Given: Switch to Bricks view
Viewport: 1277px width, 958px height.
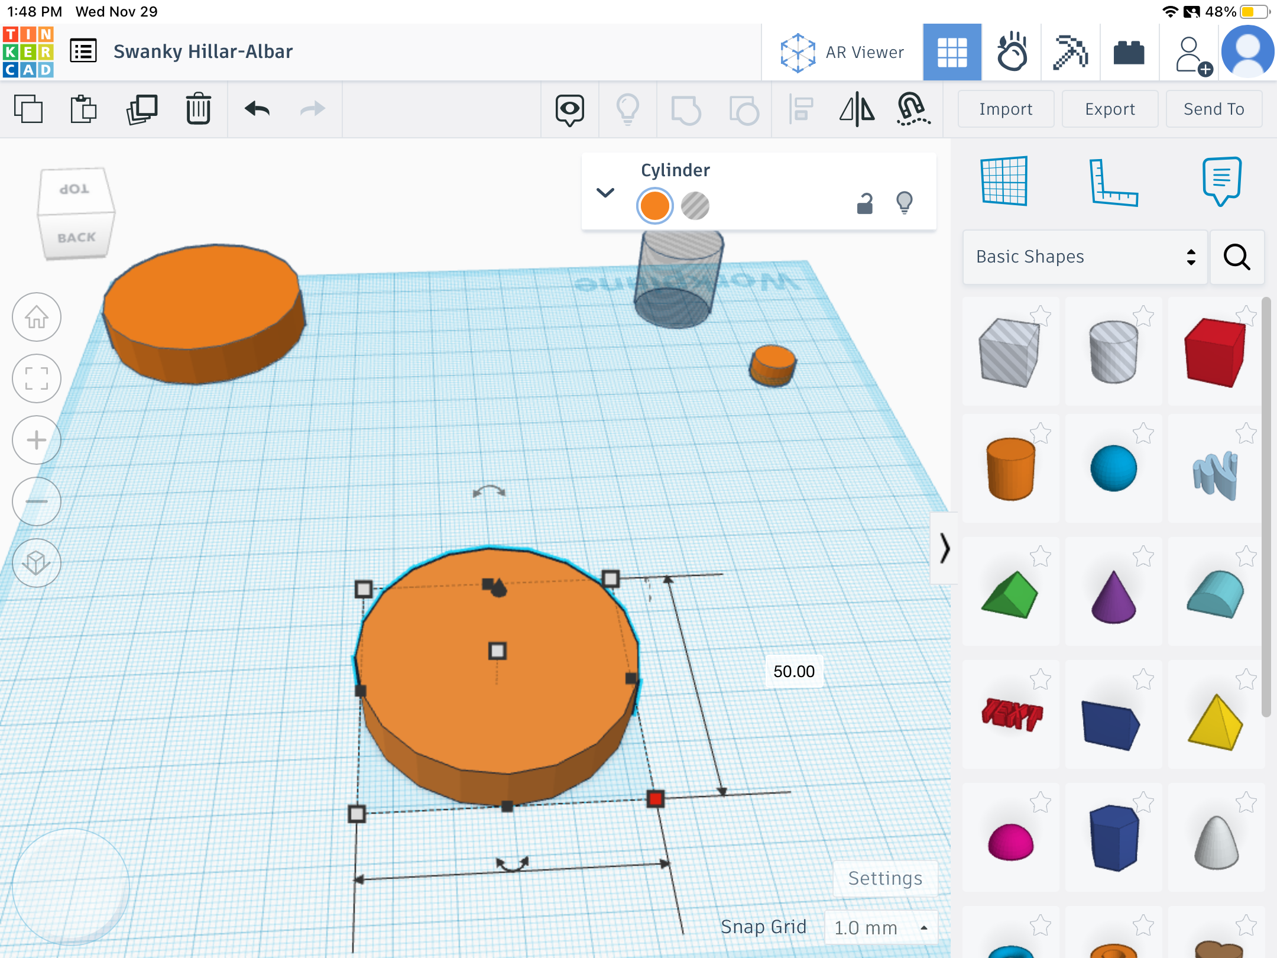Looking at the screenshot, I should click(x=1129, y=52).
